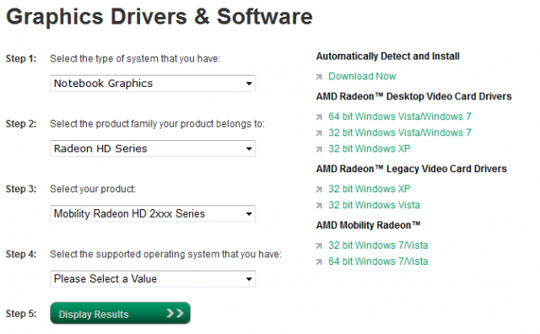Click 'Select the supported operating system' text
The height and width of the screenshot is (334, 540).
tap(165, 254)
